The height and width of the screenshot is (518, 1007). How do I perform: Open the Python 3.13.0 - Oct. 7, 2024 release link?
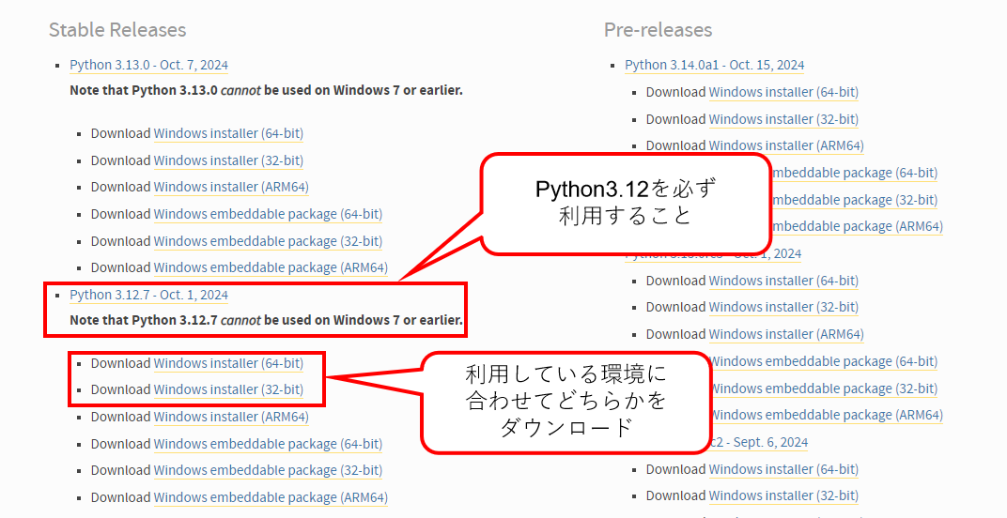(149, 65)
